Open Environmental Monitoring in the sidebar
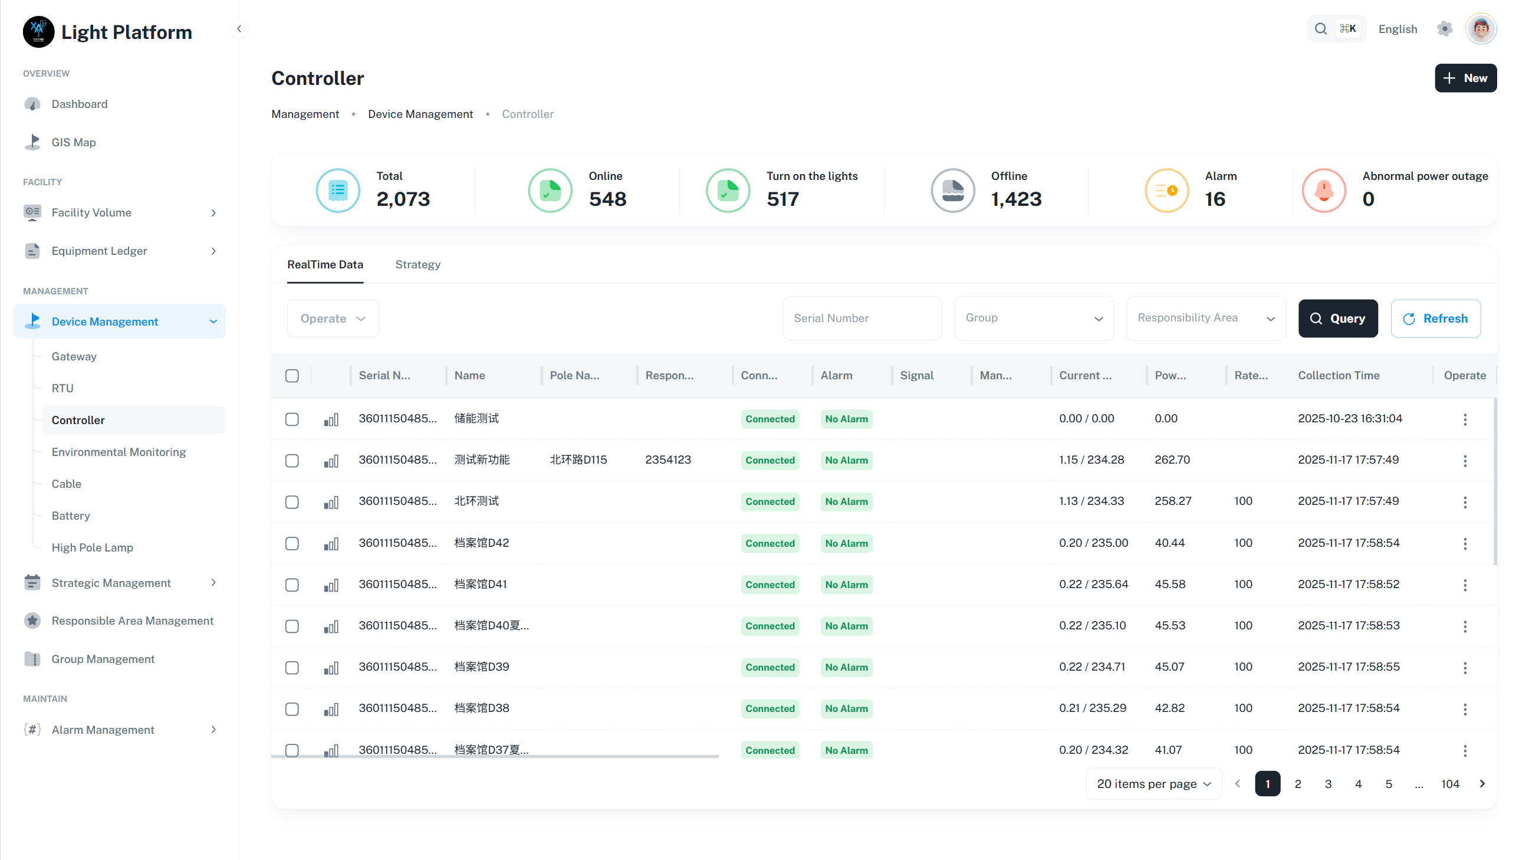1529x860 pixels. click(x=118, y=452)
